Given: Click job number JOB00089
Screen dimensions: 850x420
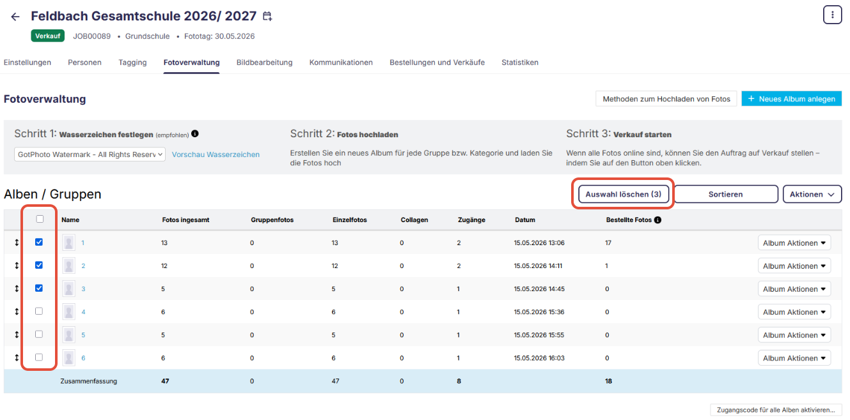Looking at the screenshot, I should (x=91, y=36).
